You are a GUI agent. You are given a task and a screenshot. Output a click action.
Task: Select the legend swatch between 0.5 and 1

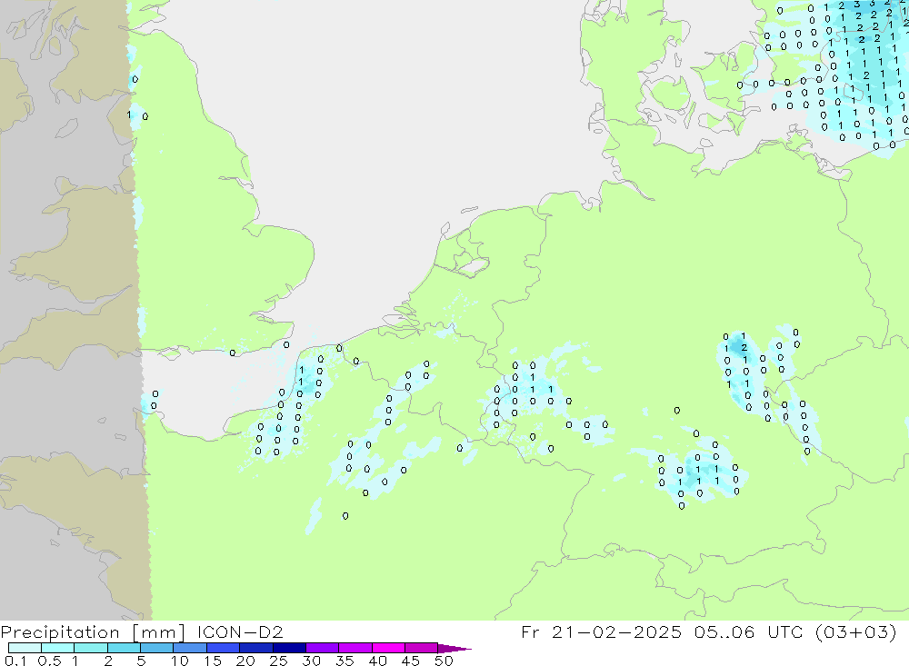tap(58, 648)
